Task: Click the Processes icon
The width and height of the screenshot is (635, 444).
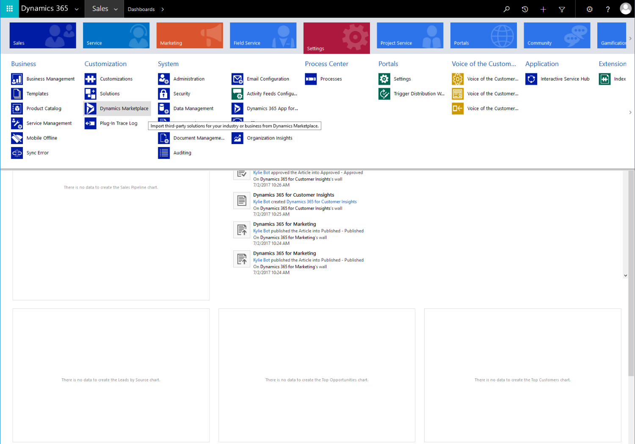Action: [311, 79]
